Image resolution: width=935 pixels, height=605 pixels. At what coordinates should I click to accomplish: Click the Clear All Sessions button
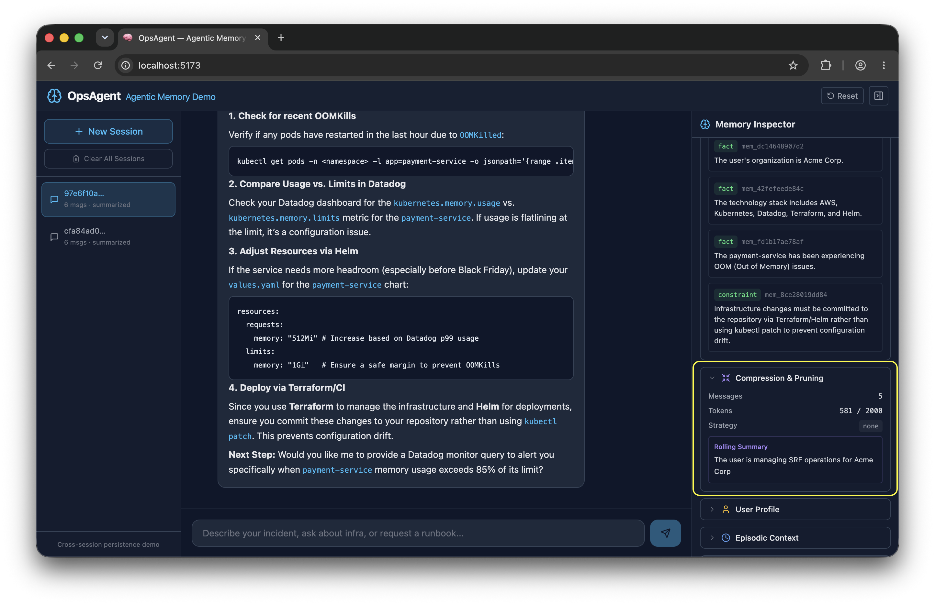tap(108, 159)
